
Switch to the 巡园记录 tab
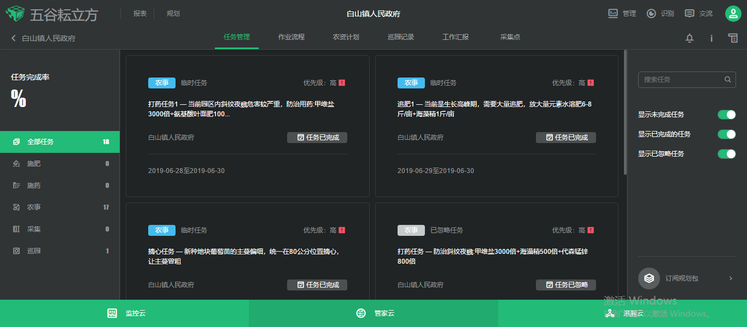click(401, 37)
